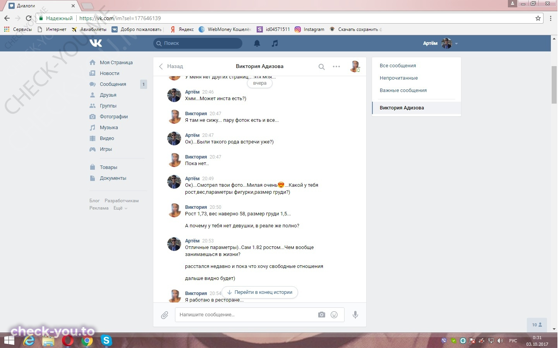Open the Реклама footer link
The width and height of the screenshot is (559, 348).
tap(99, 208)
